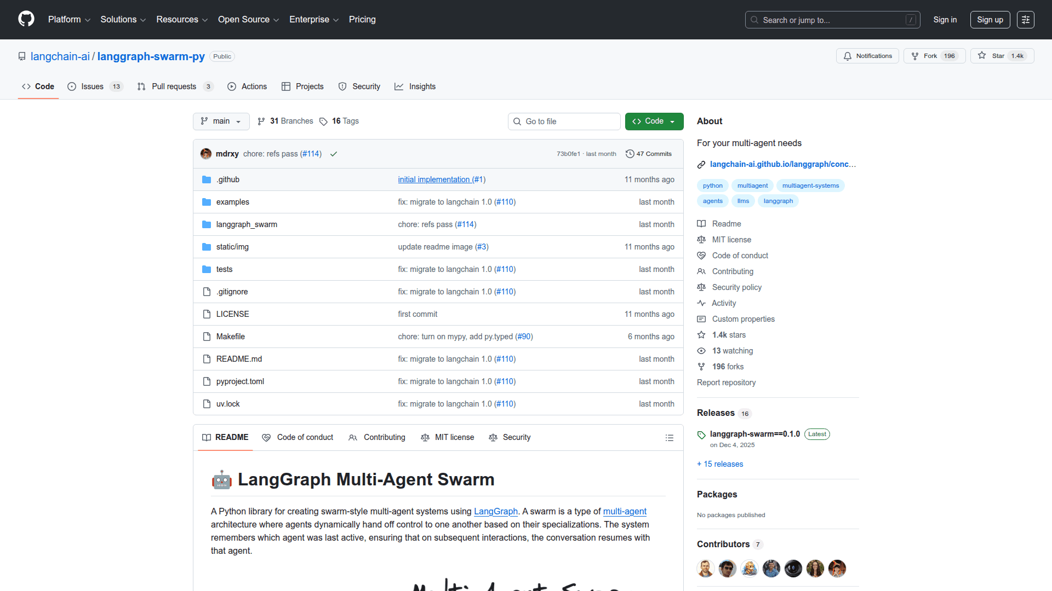This screenshot has width=1052, height=591.
Task: Click the GitHub logo icon
Action: point(25,19)
